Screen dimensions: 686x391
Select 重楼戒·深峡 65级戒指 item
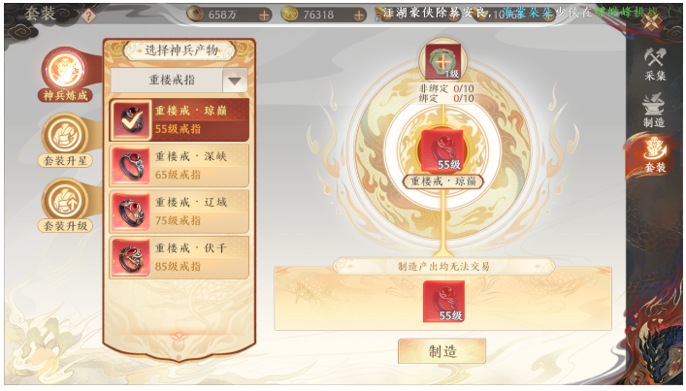pyautogui.click(x=179, y=166)
